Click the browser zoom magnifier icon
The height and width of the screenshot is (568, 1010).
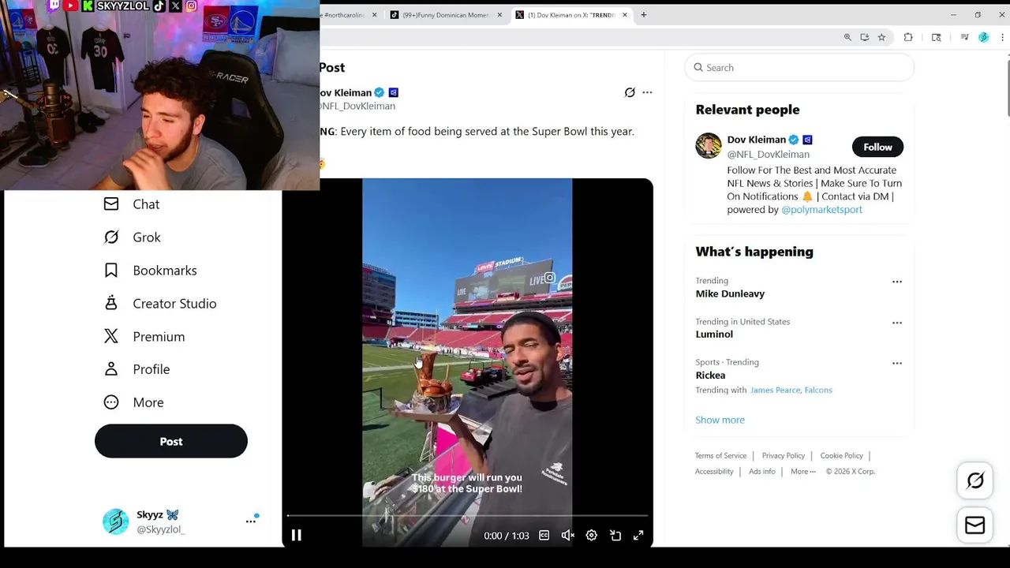[x=847, y=37]
